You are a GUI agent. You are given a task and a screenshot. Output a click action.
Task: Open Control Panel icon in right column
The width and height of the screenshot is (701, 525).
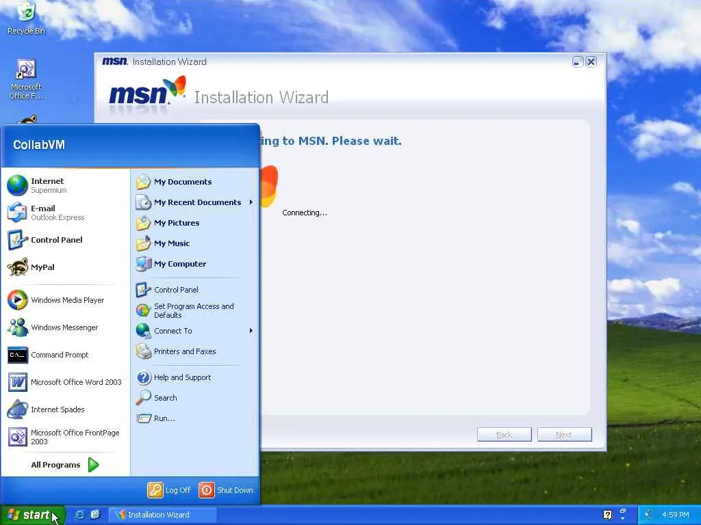(x=144, y=290)
